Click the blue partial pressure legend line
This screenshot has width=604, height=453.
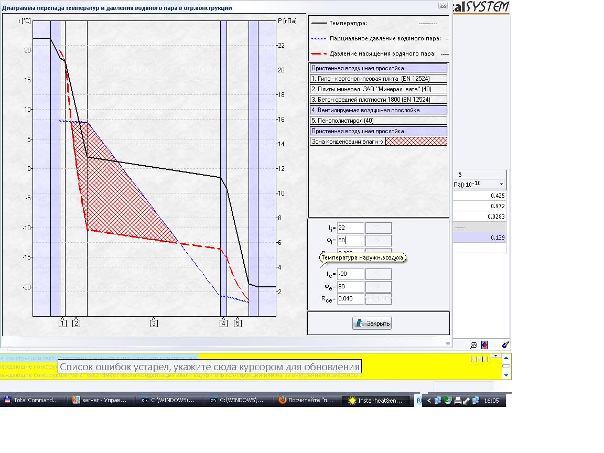click(x=319, y=38)
